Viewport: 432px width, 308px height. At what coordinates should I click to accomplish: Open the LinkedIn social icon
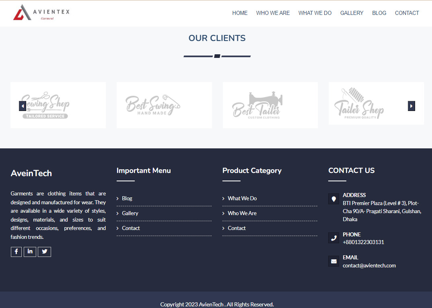click(x=30, y=252)
